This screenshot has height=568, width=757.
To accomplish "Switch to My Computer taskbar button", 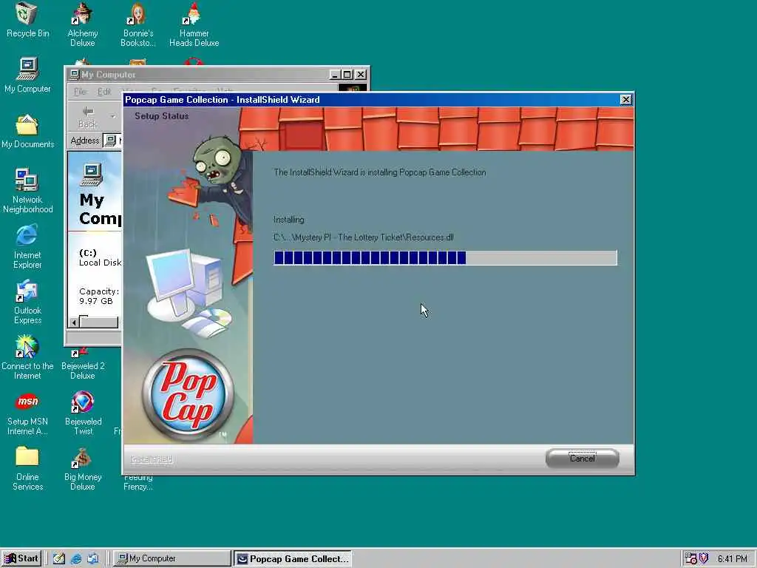I will [172, 558].
